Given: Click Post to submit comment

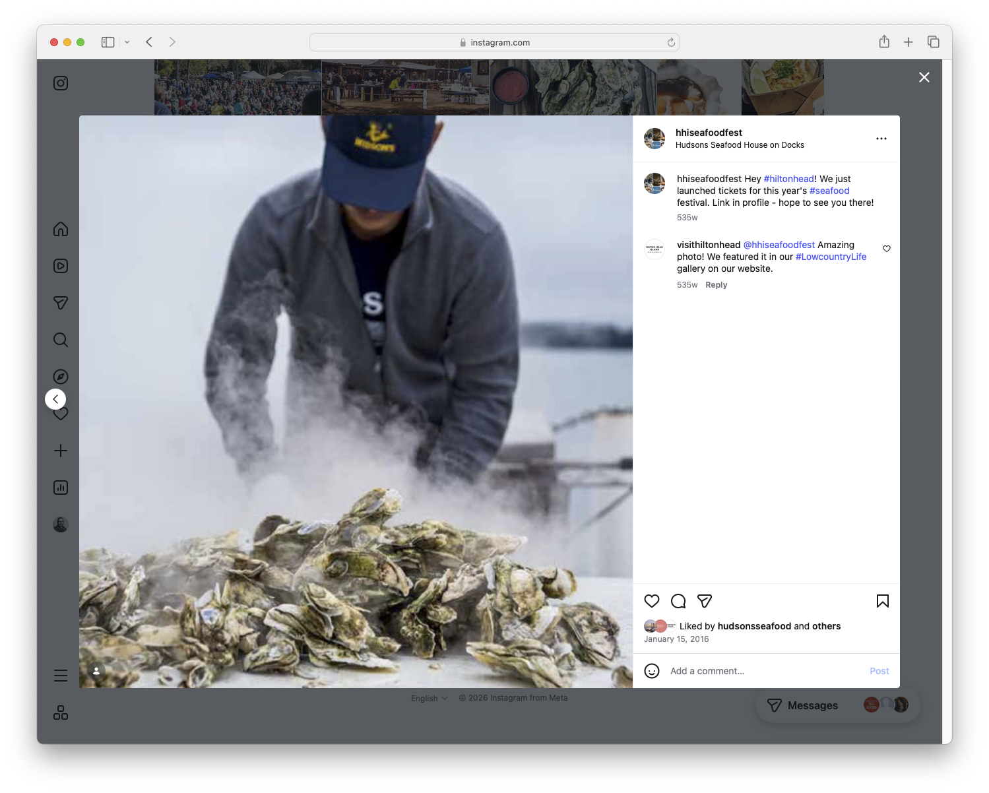Looking at the screenshot, I should tap(879, 671).
